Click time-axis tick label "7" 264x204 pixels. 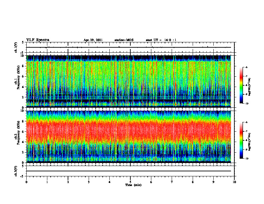coord(172,182)
